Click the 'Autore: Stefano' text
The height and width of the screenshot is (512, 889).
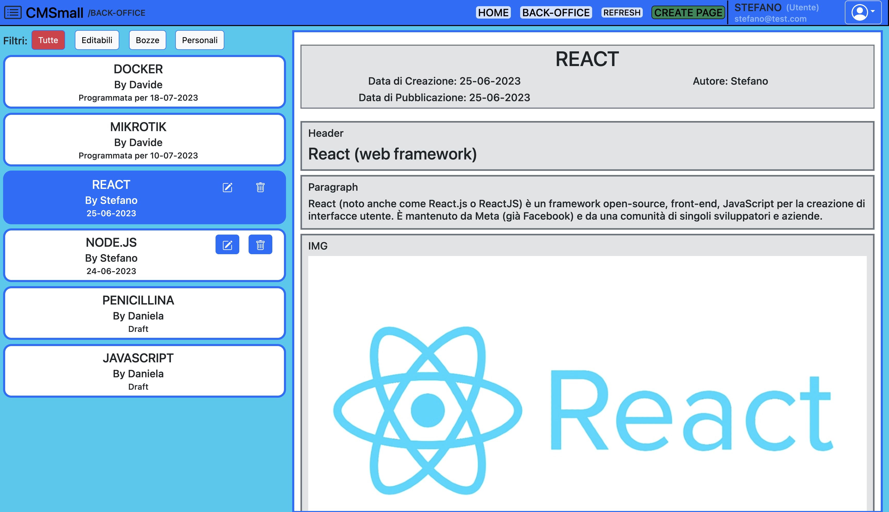pyautogui.click(x=730, y=81)
